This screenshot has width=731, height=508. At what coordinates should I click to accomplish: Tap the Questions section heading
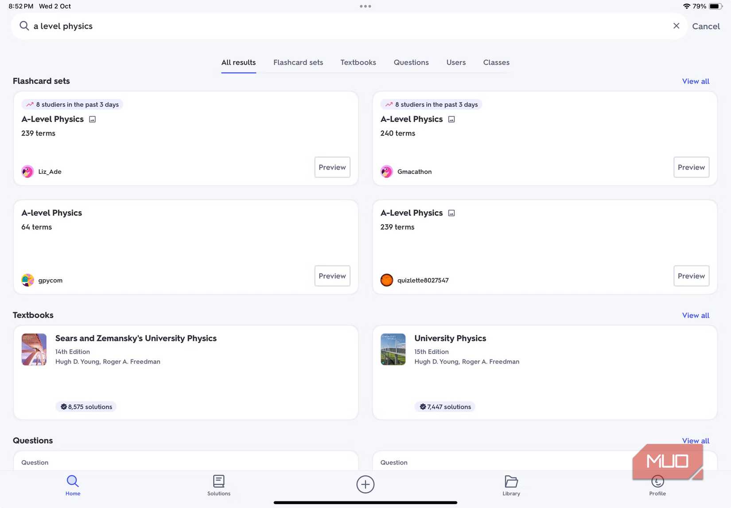pos(33,441)
